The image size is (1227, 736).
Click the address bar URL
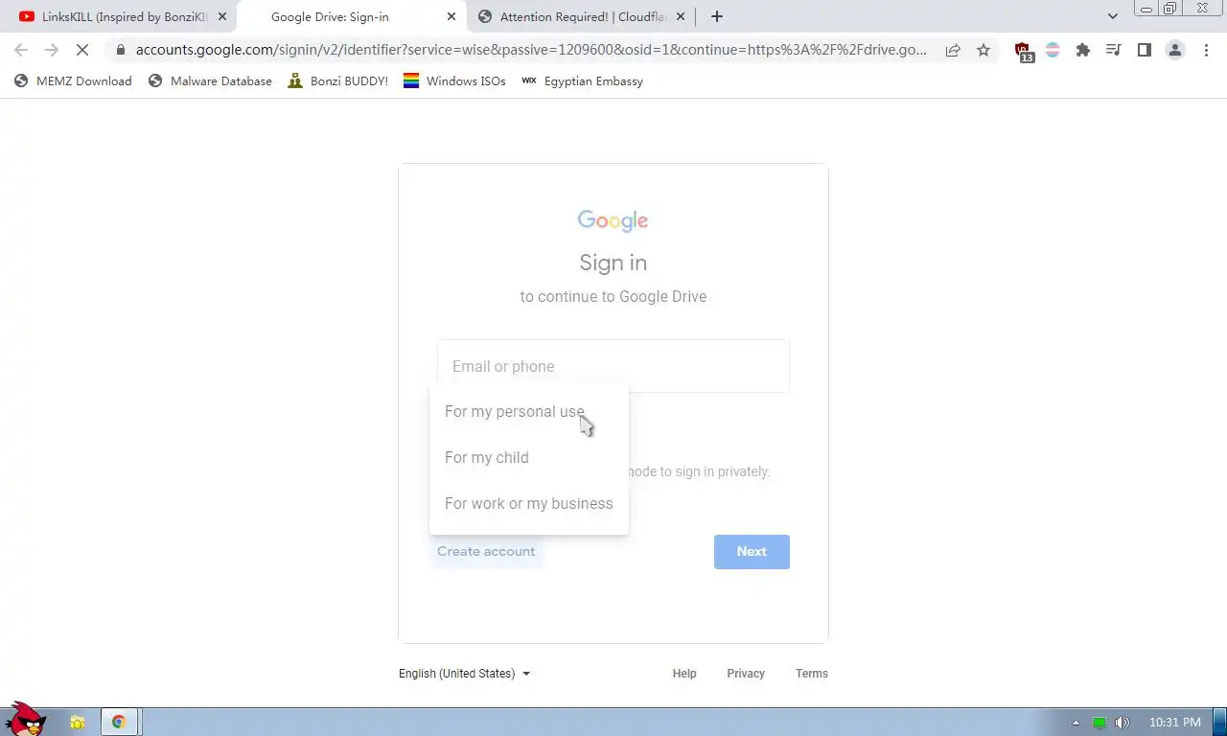[531, 50]
